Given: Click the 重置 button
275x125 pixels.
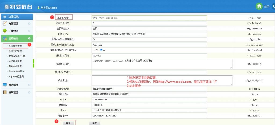Looking at the screenshot, I should [x=95, y=123].
